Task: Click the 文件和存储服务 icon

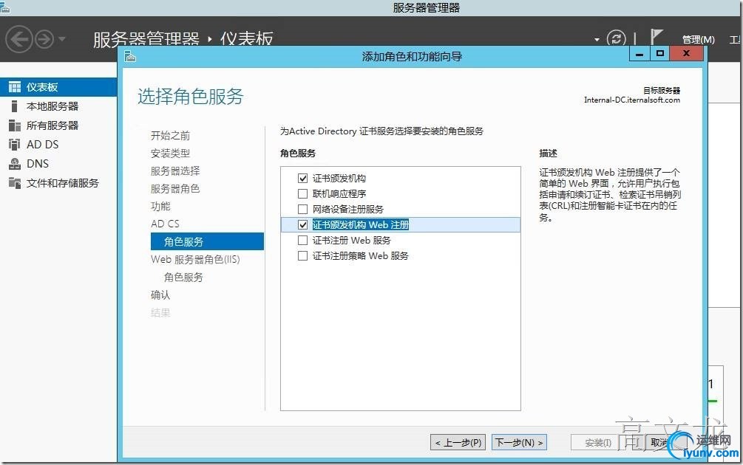Action: click(15, 183)
